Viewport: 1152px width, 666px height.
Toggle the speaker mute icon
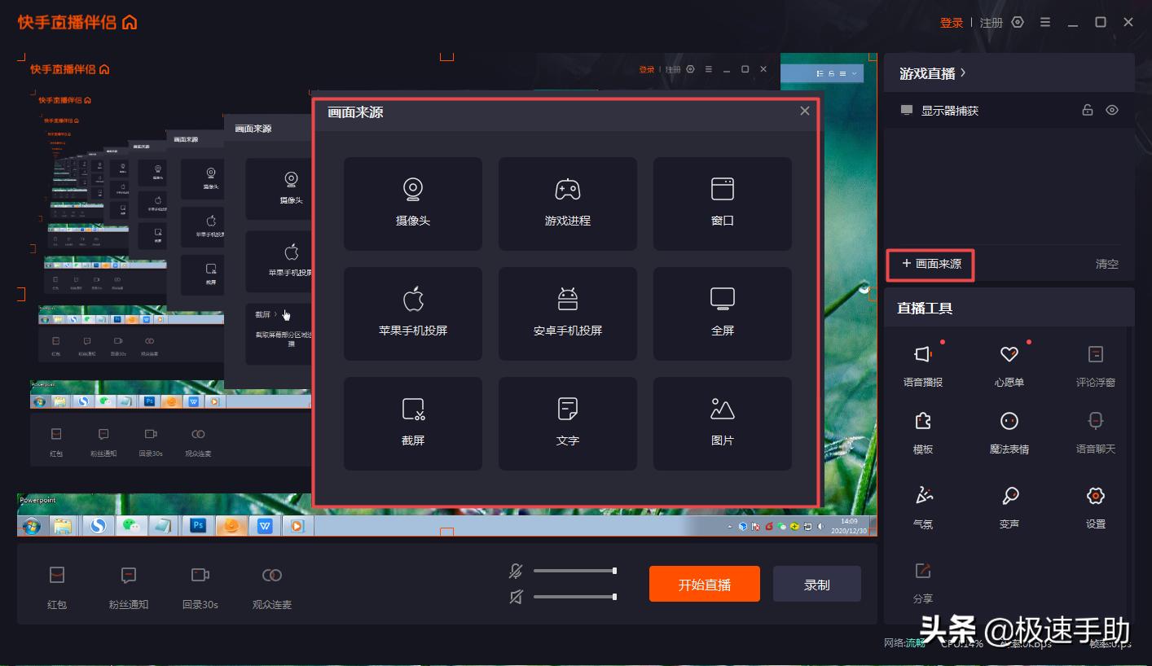[516, 597]
